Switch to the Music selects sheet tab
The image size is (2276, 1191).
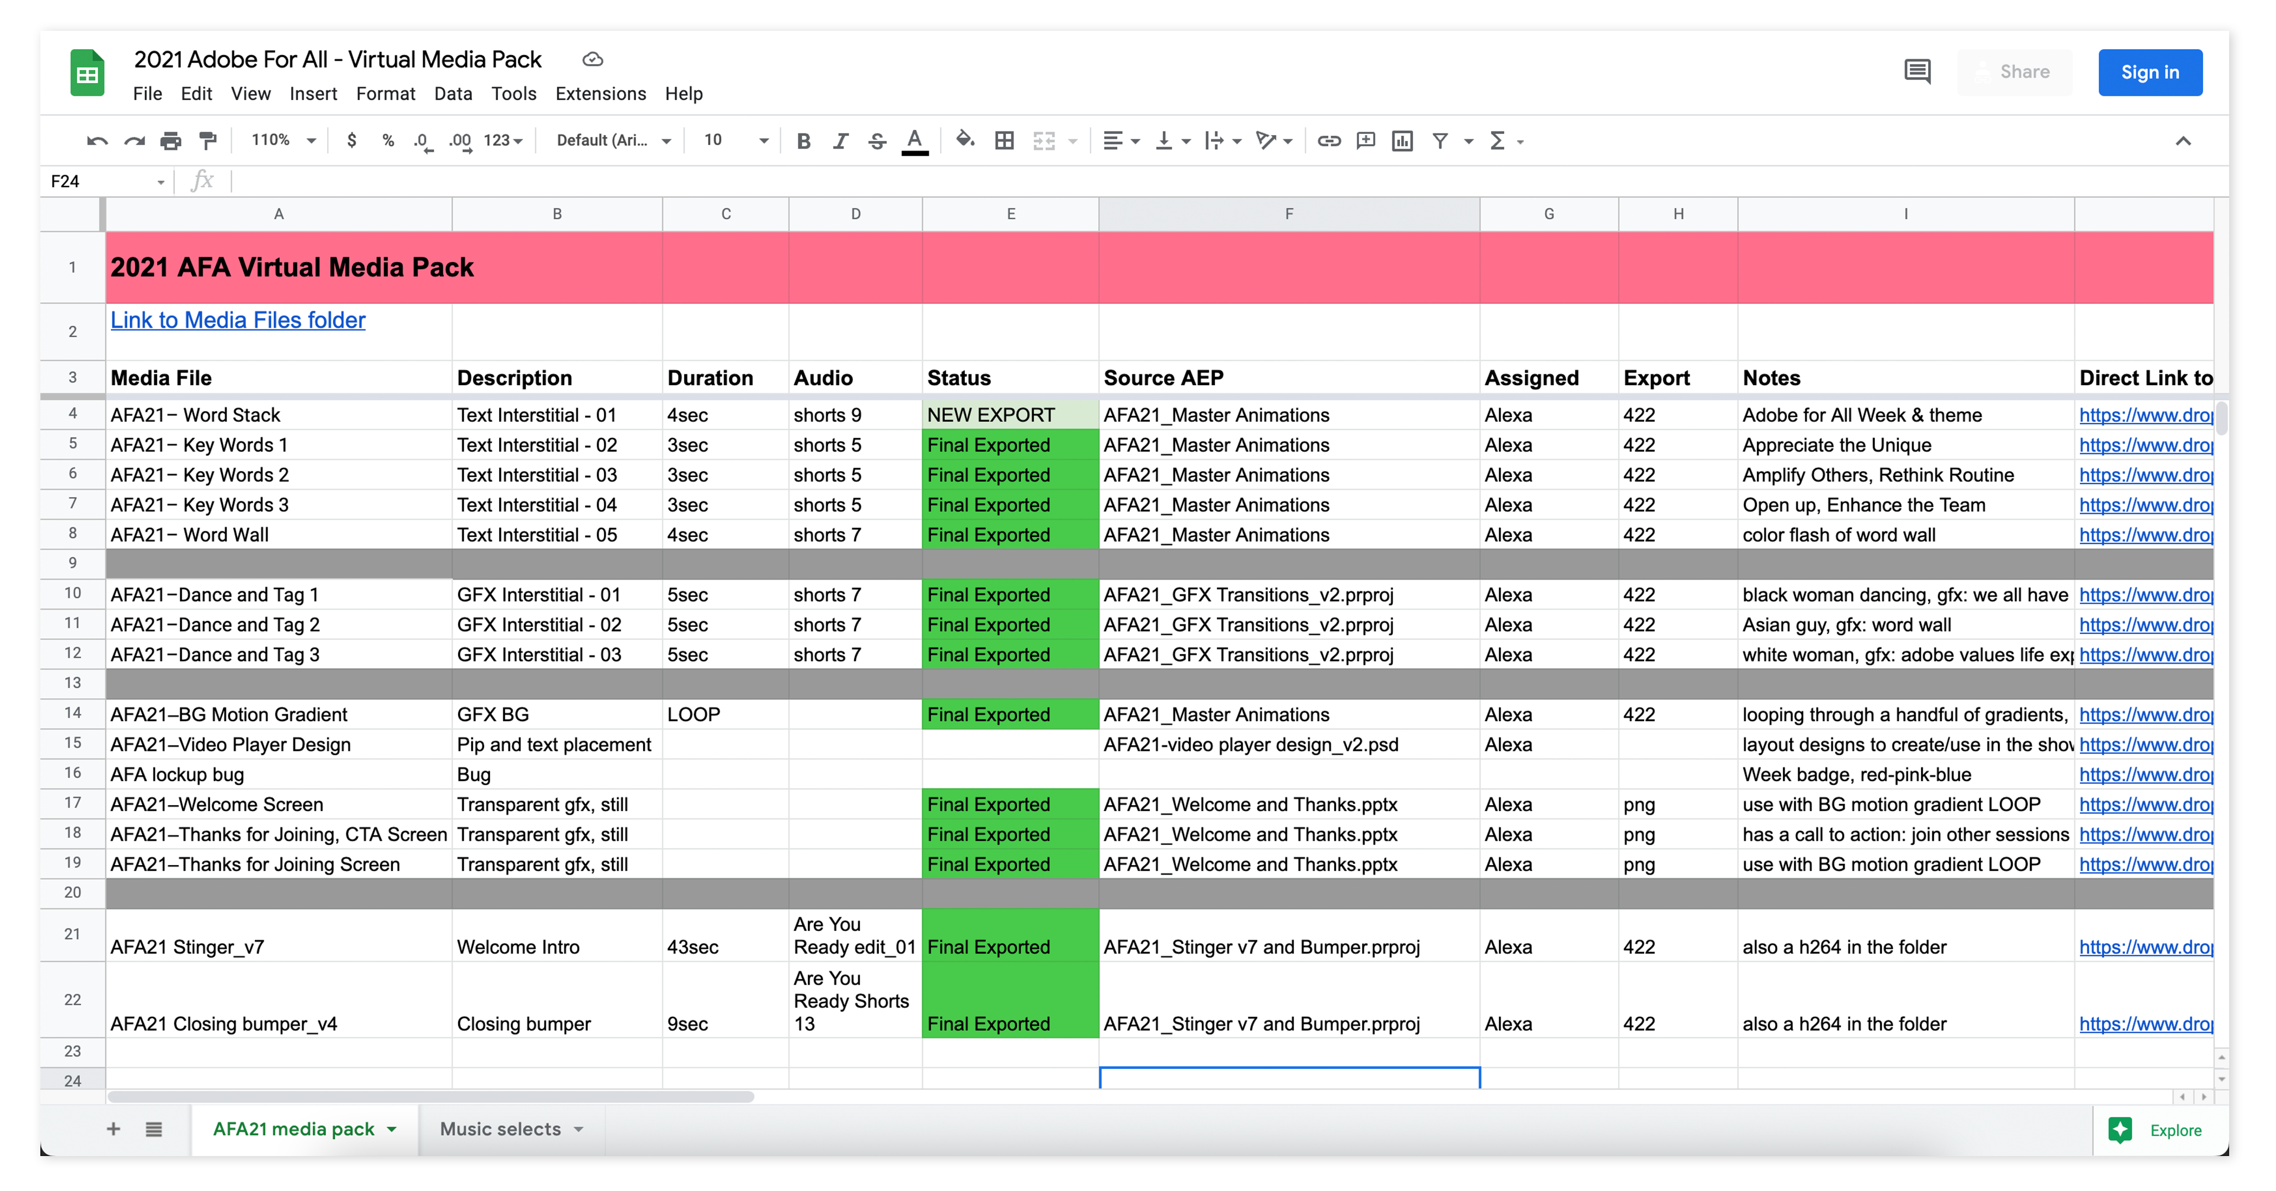click(500, 1129)
